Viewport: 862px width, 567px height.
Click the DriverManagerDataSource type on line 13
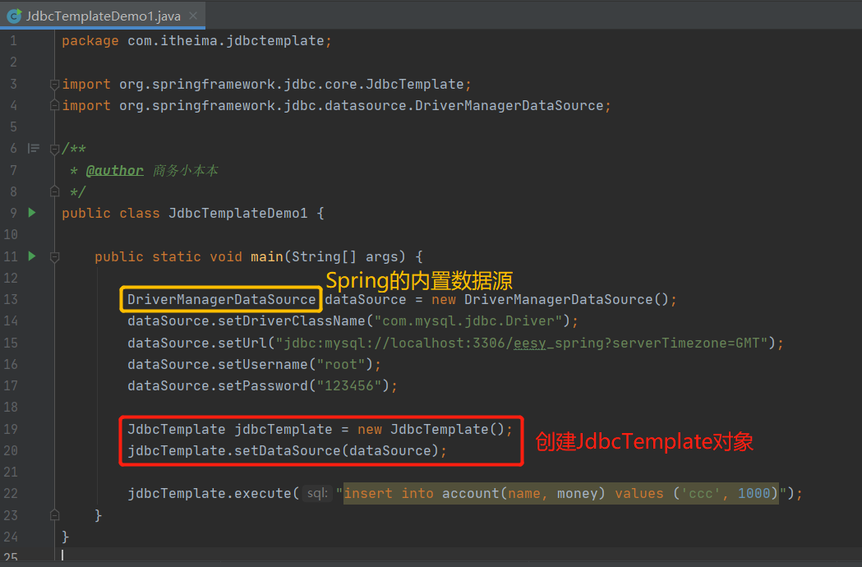point(222,300)
